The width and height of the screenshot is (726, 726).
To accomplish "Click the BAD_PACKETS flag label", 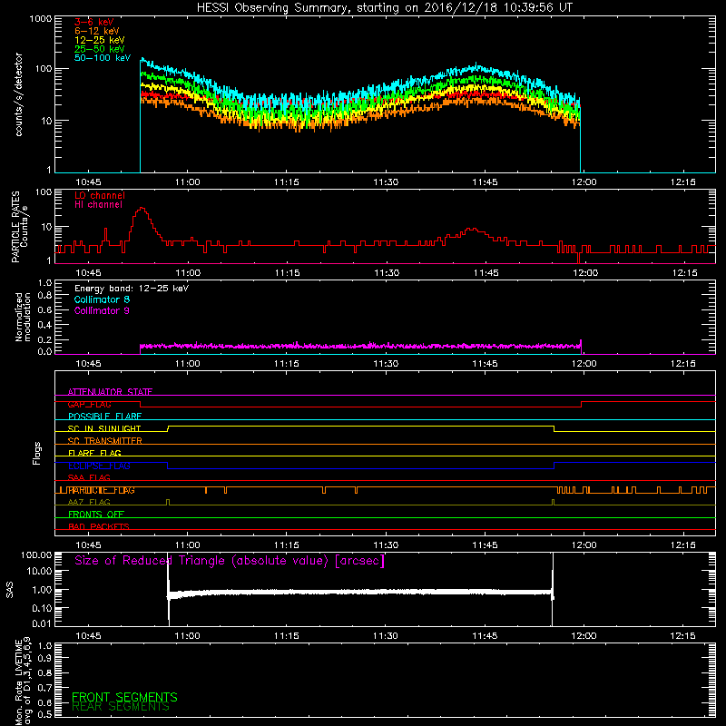I will pos(99,526).
